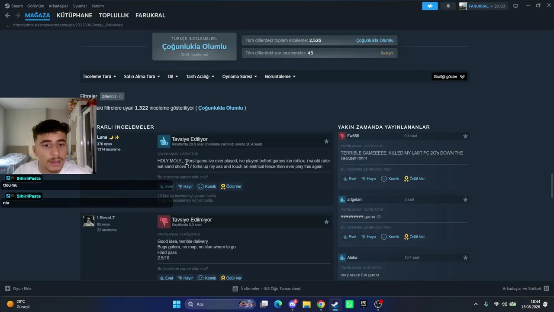Expand the Dil filter dropdown

(173, 77)
